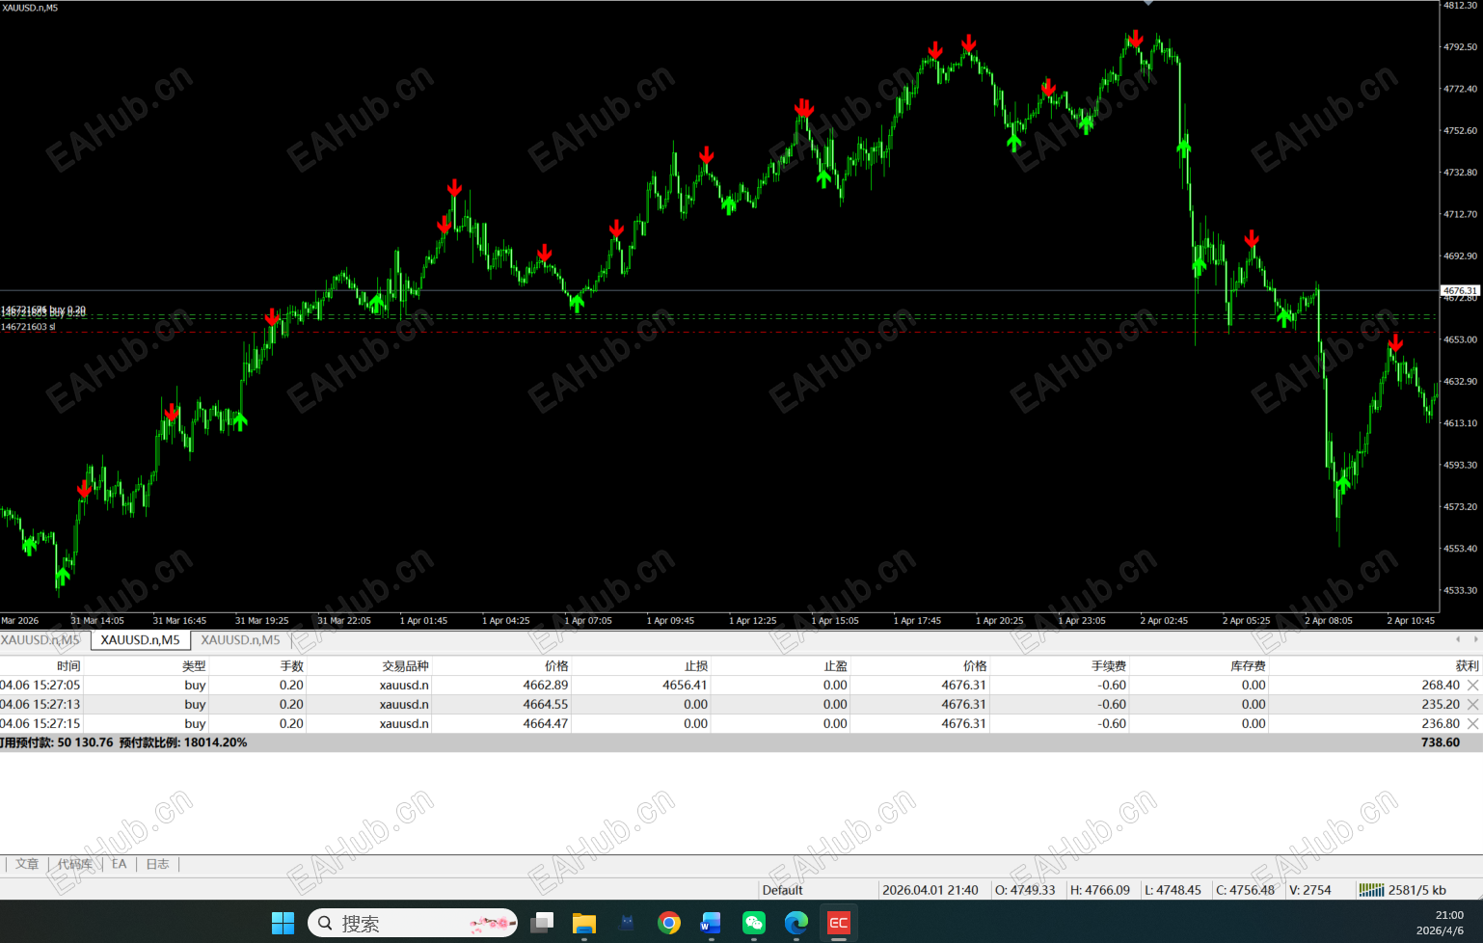Select the stop loss value 4656.41
The image size is (1483, 943).
click(685, 686)
